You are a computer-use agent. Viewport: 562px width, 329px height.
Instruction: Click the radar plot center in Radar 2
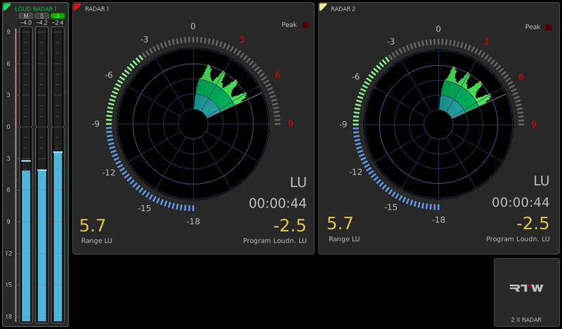point(438,124)
